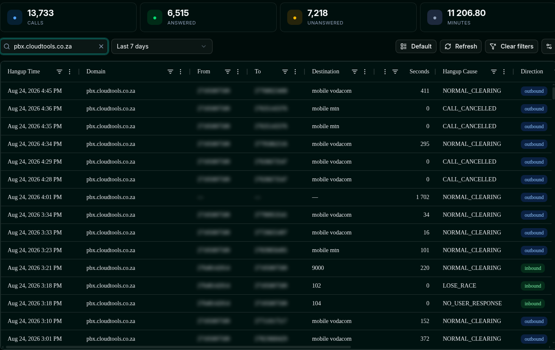Click the grey Minutes stat icon
555x350 pixels.
point(435,18)
